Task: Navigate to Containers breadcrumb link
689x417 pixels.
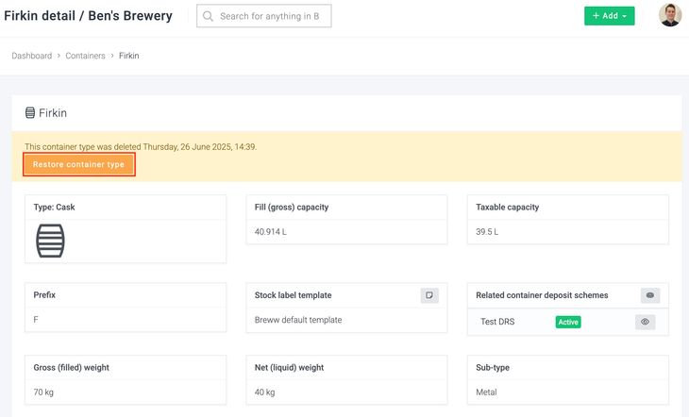Action: coord(85,56)
